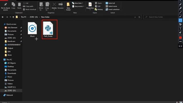Select the Path_finder Python file
The height and width of the screenshot is (103, 183).
pos(48,29)
